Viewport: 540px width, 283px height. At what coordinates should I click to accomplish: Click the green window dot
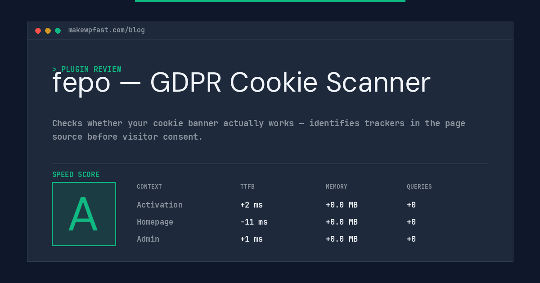58,31
